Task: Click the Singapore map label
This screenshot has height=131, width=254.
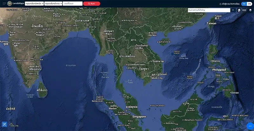Action: 139,117
